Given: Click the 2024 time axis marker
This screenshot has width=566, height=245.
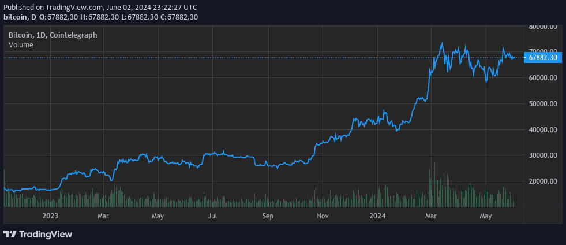Looking at the screenshot, I should click(377, 216).
